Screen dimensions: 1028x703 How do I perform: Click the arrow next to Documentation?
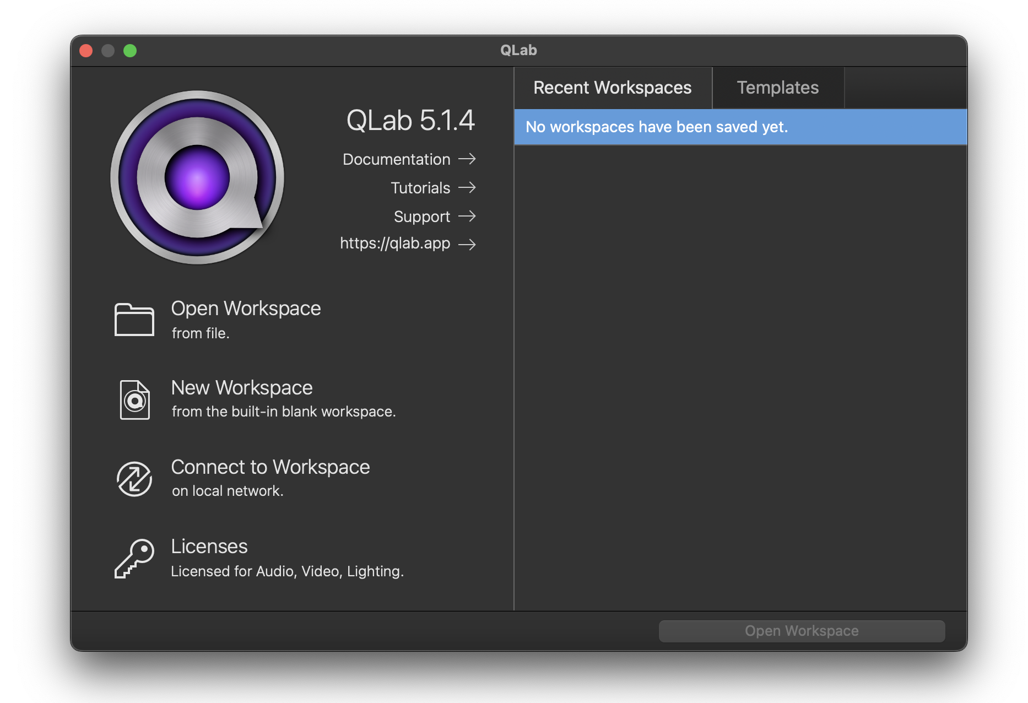tap(467, 159)
